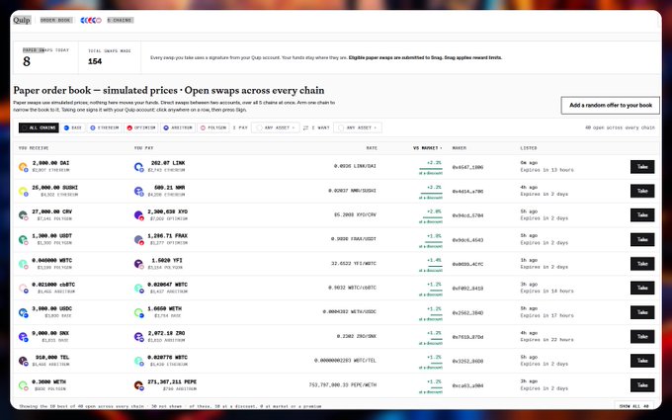
Task: Filter the book to the Base chain
Action: click(73, 127)
